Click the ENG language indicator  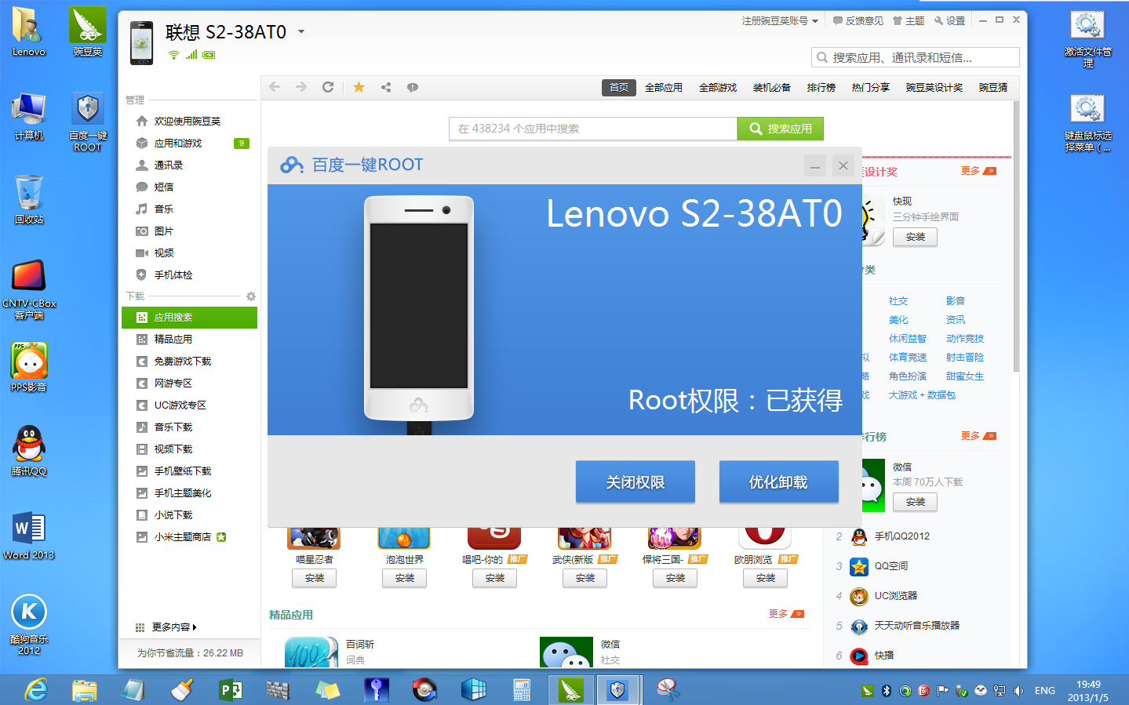click(1045, 691)
